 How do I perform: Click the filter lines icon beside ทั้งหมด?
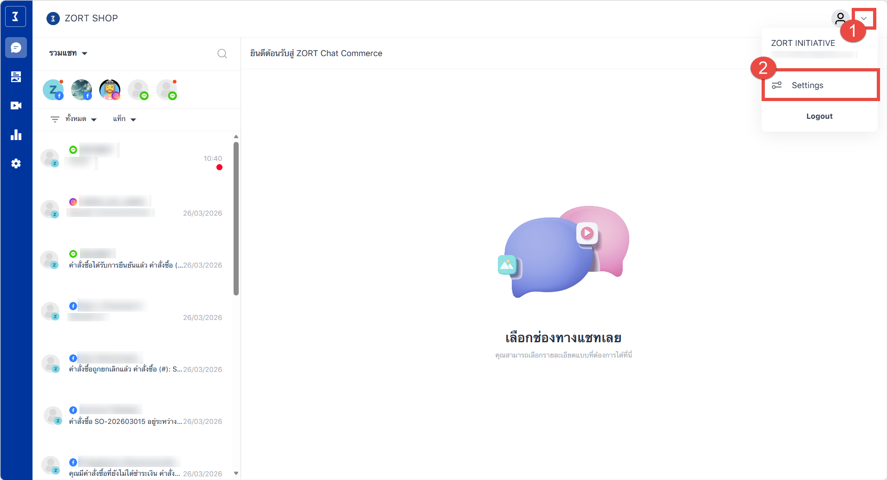(x=55, y=119)
